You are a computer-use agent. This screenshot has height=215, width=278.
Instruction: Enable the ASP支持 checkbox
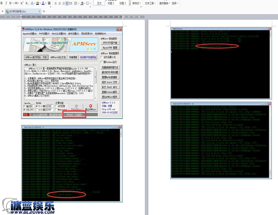pyautogui.click(x=56, y=106)
